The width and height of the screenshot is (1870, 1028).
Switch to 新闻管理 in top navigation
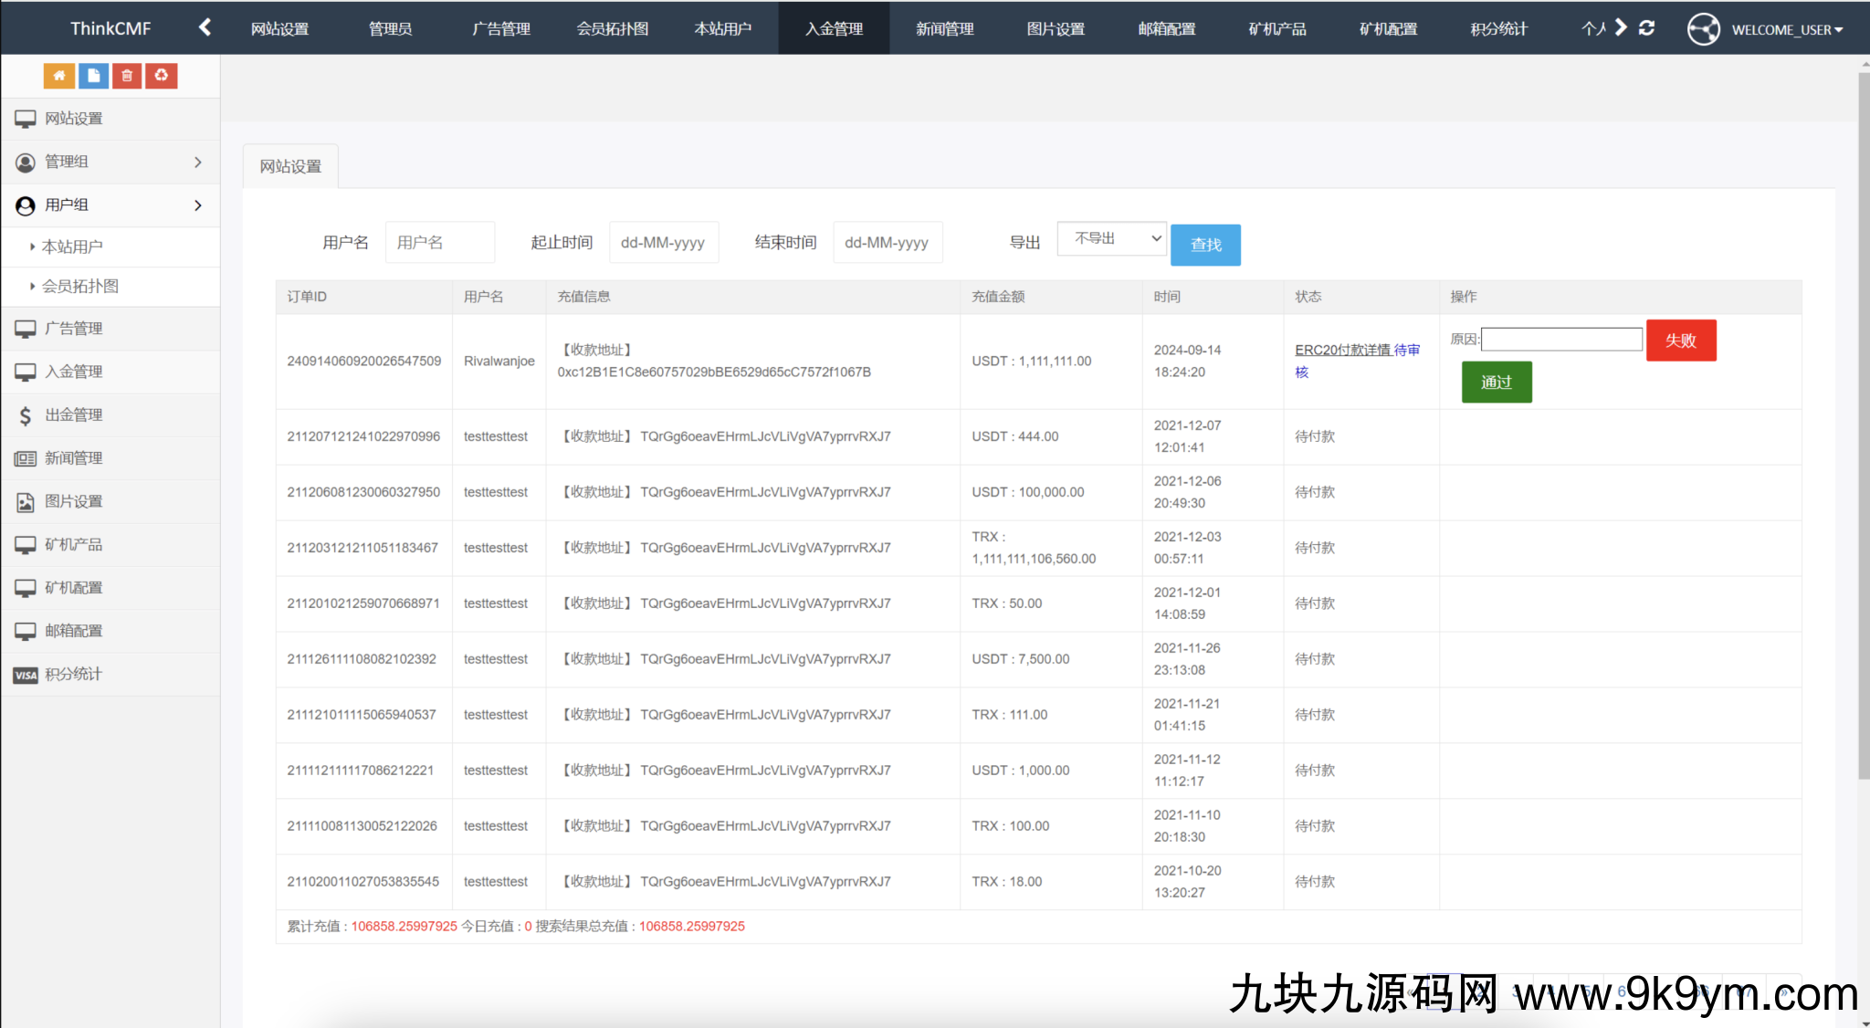[944, 29]
